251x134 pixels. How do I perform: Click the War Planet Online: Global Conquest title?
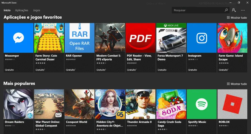(x=48, y=124)
